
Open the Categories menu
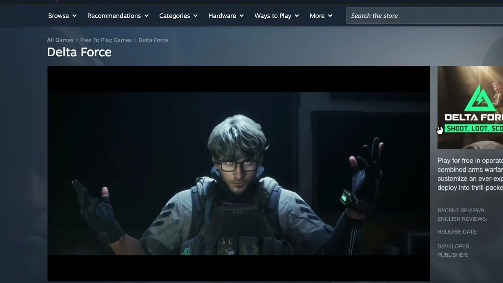(x=178, y=16)
